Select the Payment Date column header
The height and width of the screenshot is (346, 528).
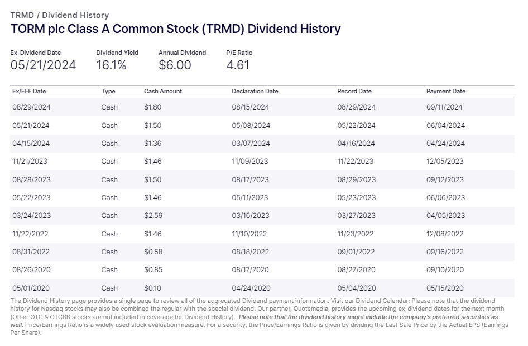(445, 91)
